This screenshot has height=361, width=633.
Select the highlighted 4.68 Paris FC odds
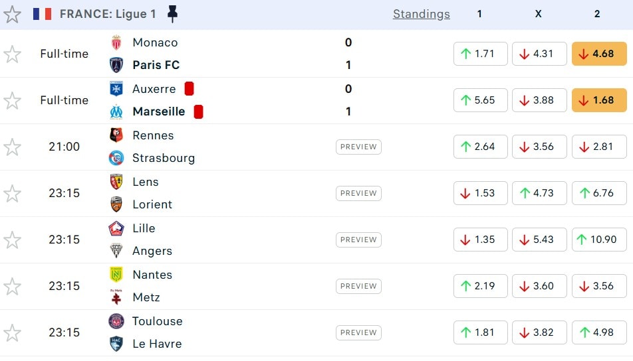pyautogui.click(x=598, y=54)
